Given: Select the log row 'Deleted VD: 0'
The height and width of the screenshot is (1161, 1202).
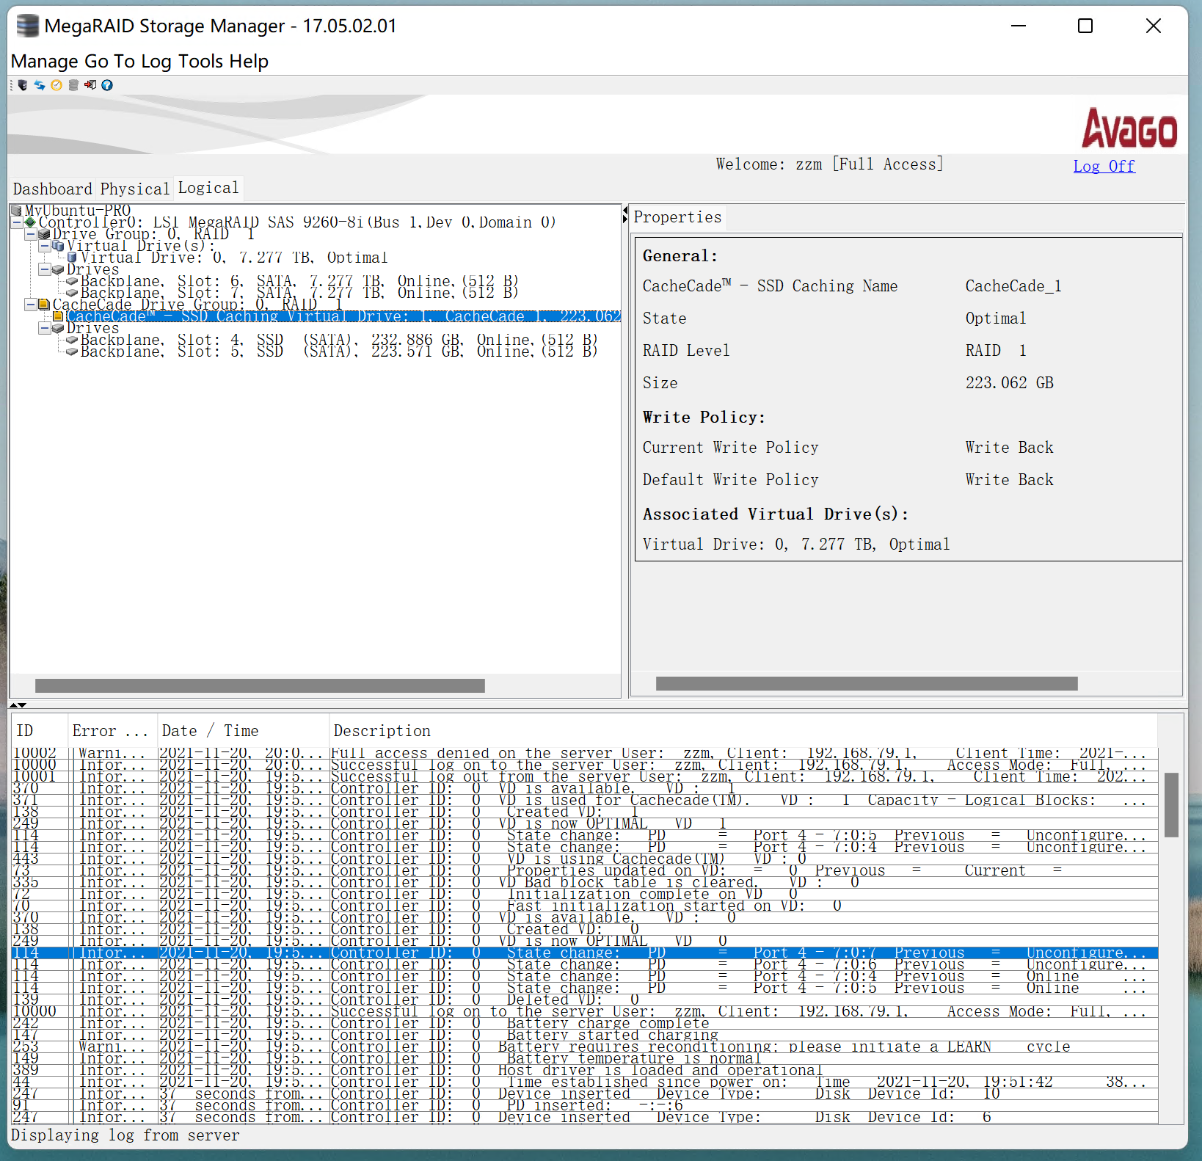Looking at the screenshot, I should pos(585,1000).
